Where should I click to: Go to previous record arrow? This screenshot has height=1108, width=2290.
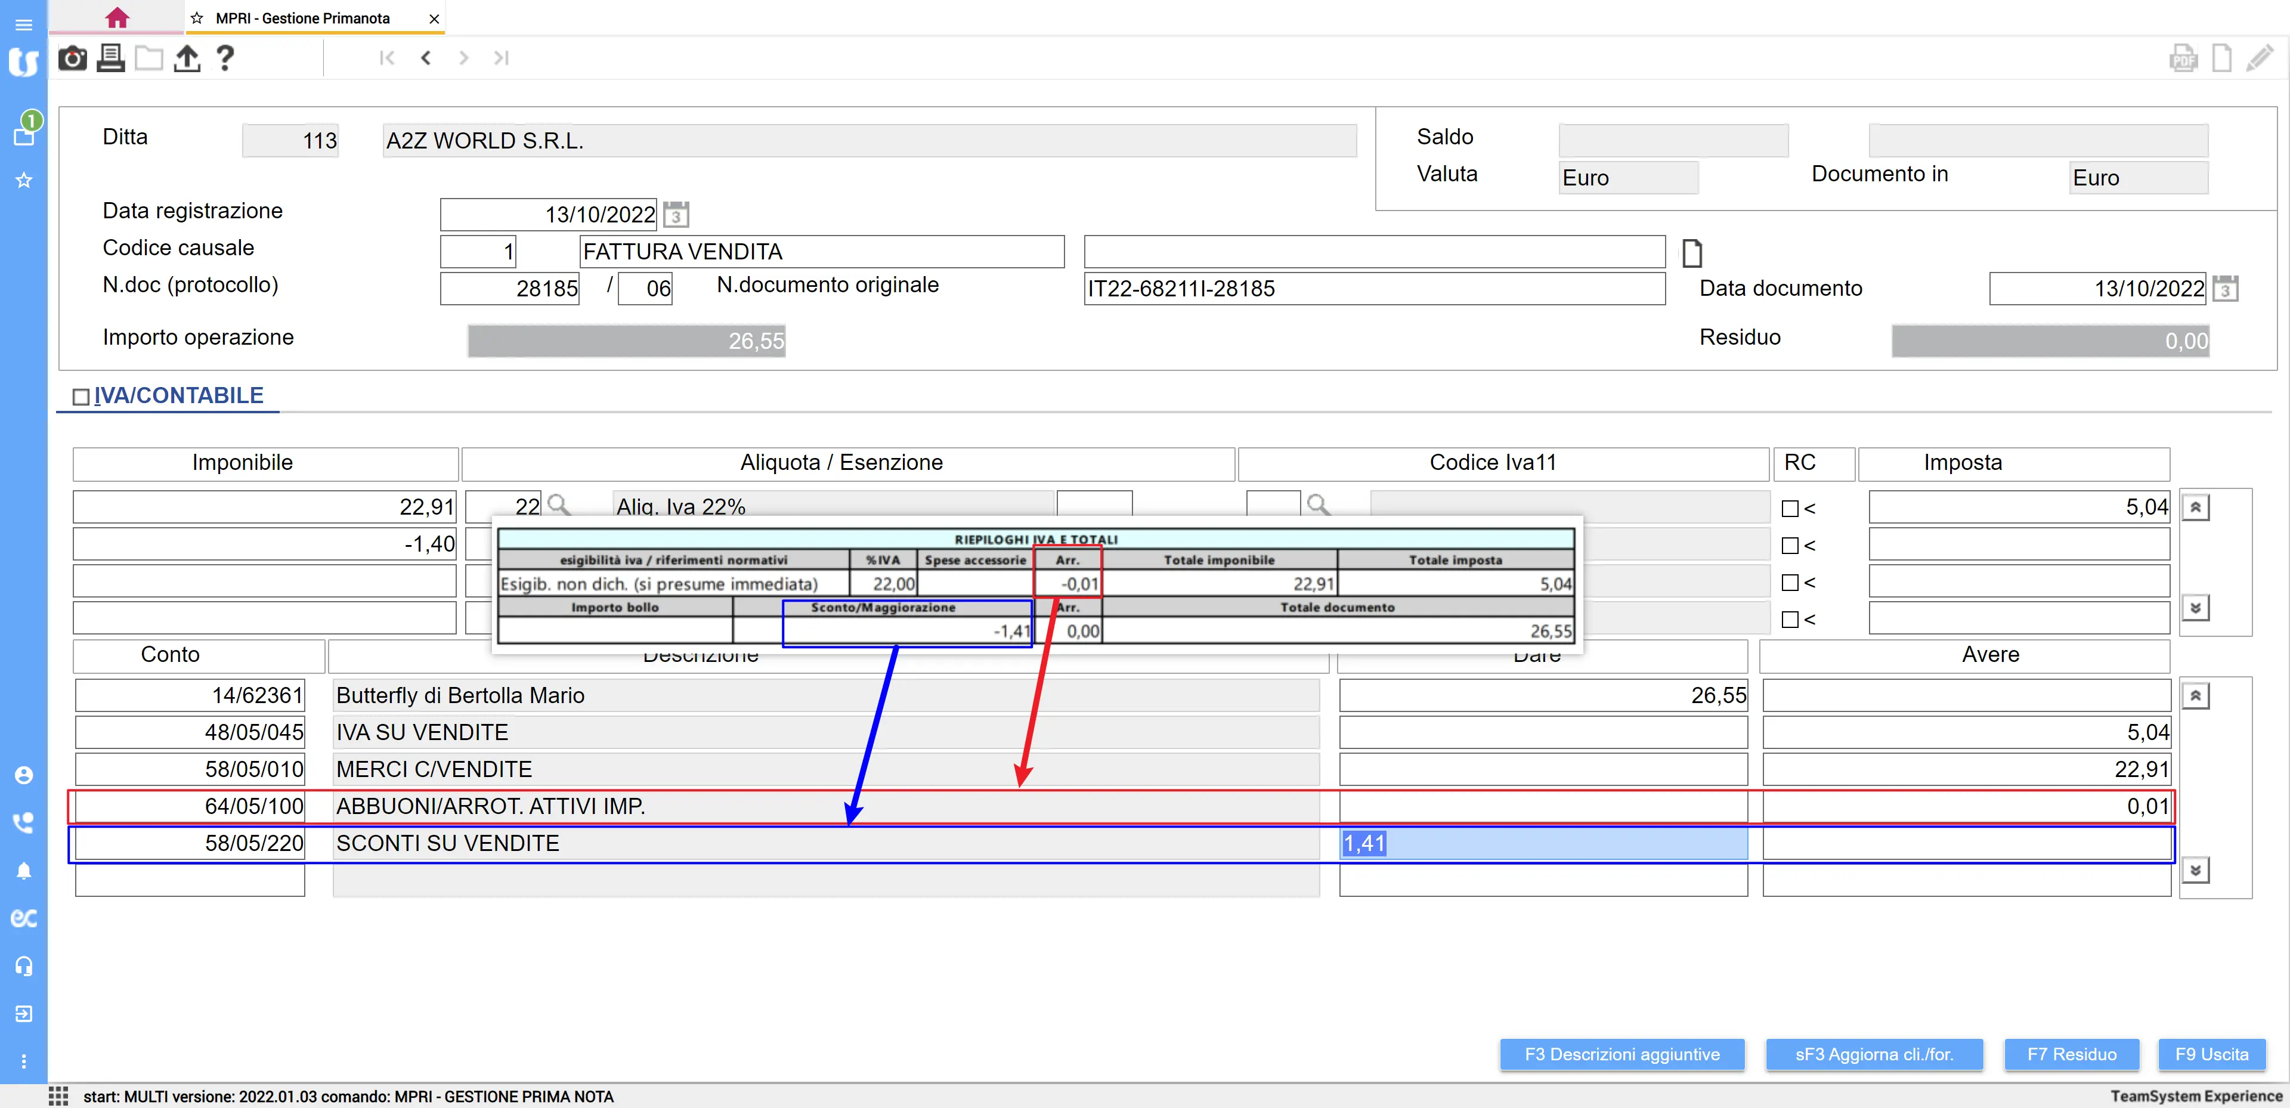426,58
